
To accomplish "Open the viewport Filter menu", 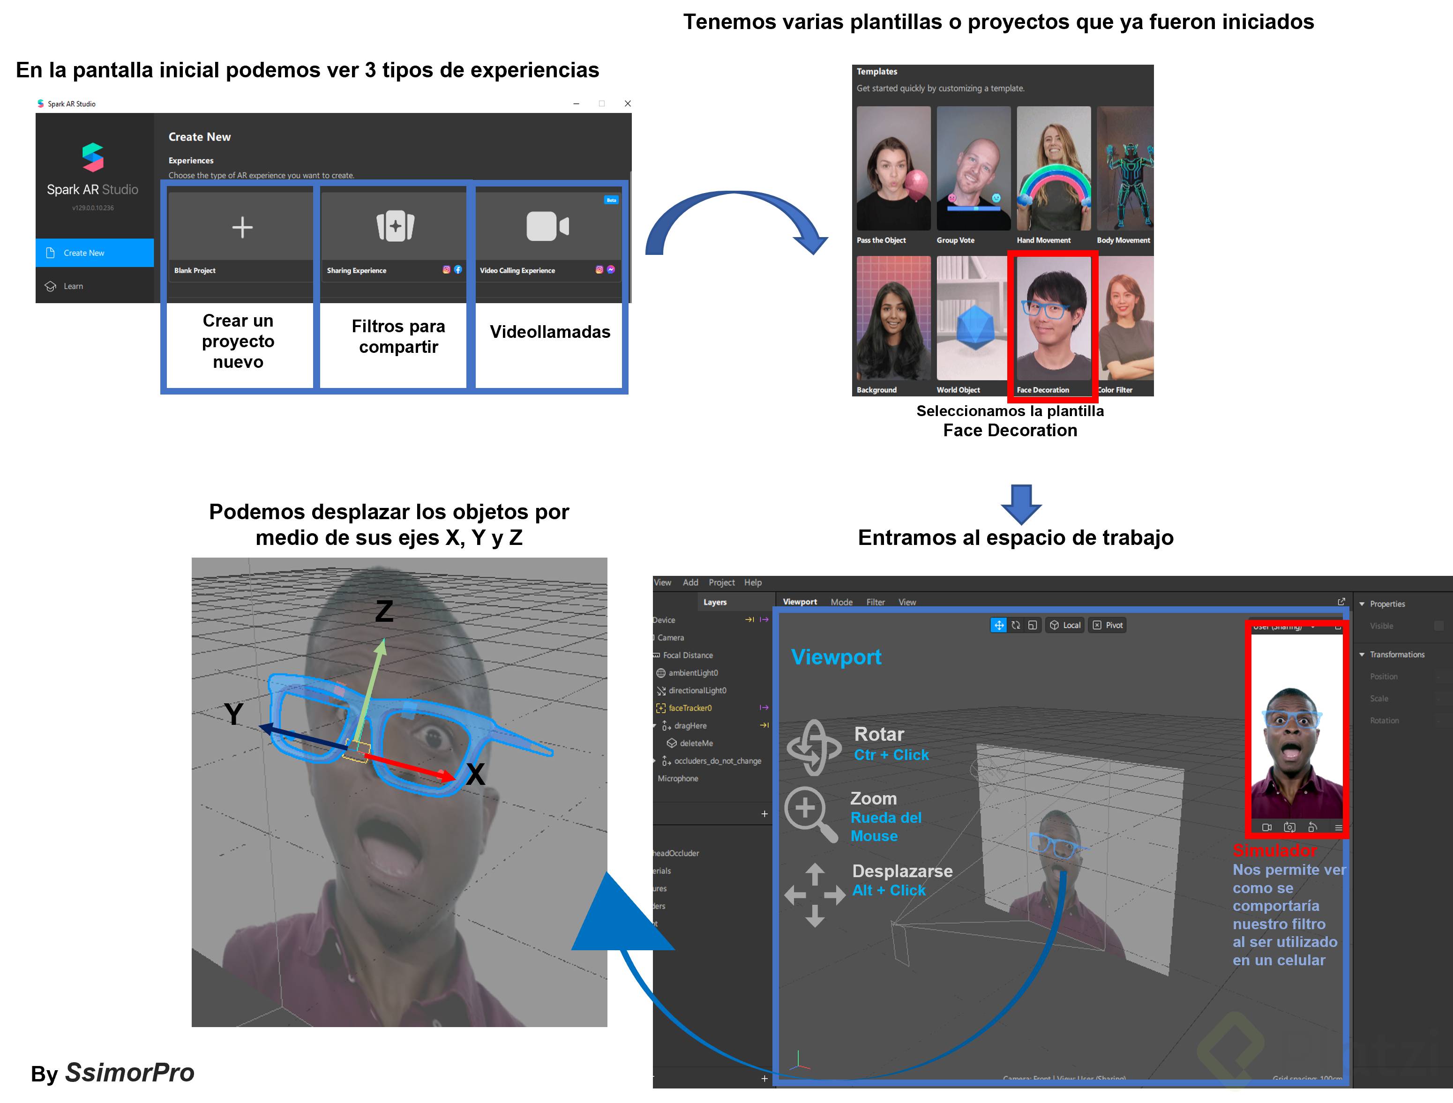I will [876, 602].
